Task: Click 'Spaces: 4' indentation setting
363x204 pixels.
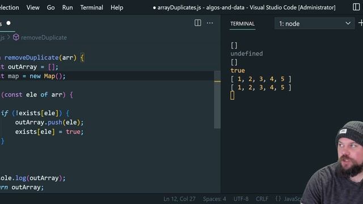Action: coord(214,199)
